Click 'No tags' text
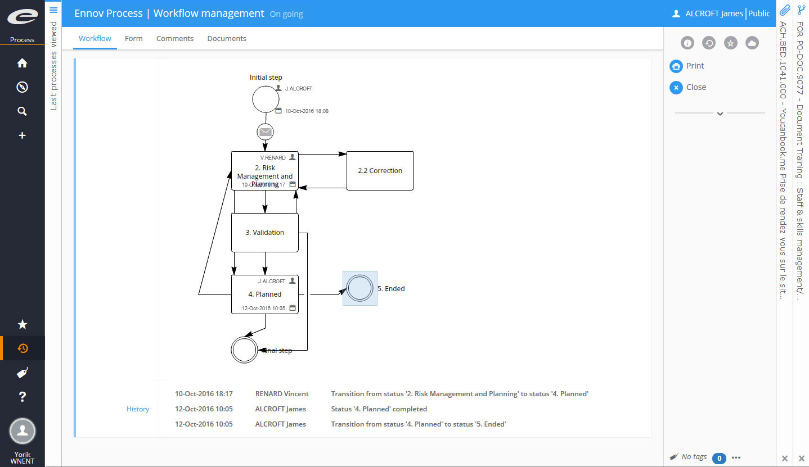The width and height of the screenshot is (809, 467). point(694,457)
